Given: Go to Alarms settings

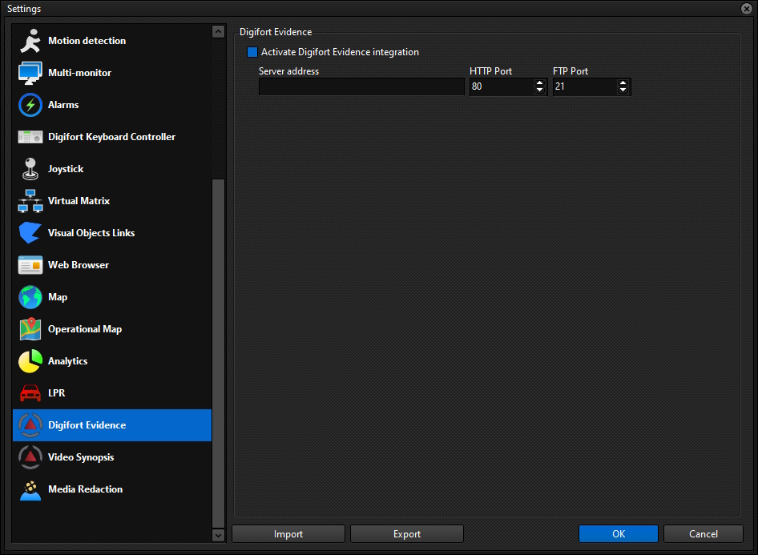Looking at the screenshot, I should coord(112,105).
